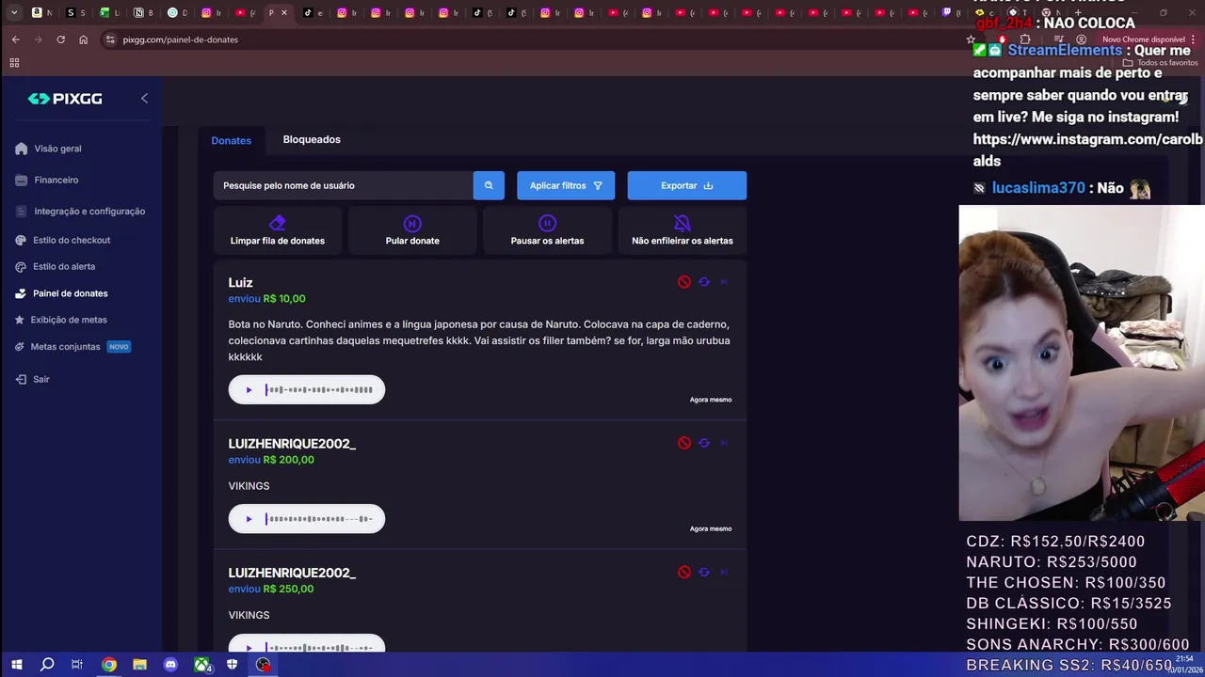Screen dimensions: 1205x677
Task: Focus the 'Pesquise pelo nome de usuário' field
Action: pos(344,185)
